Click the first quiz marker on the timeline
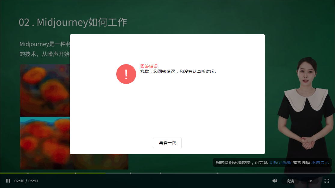 pos(29,173)
